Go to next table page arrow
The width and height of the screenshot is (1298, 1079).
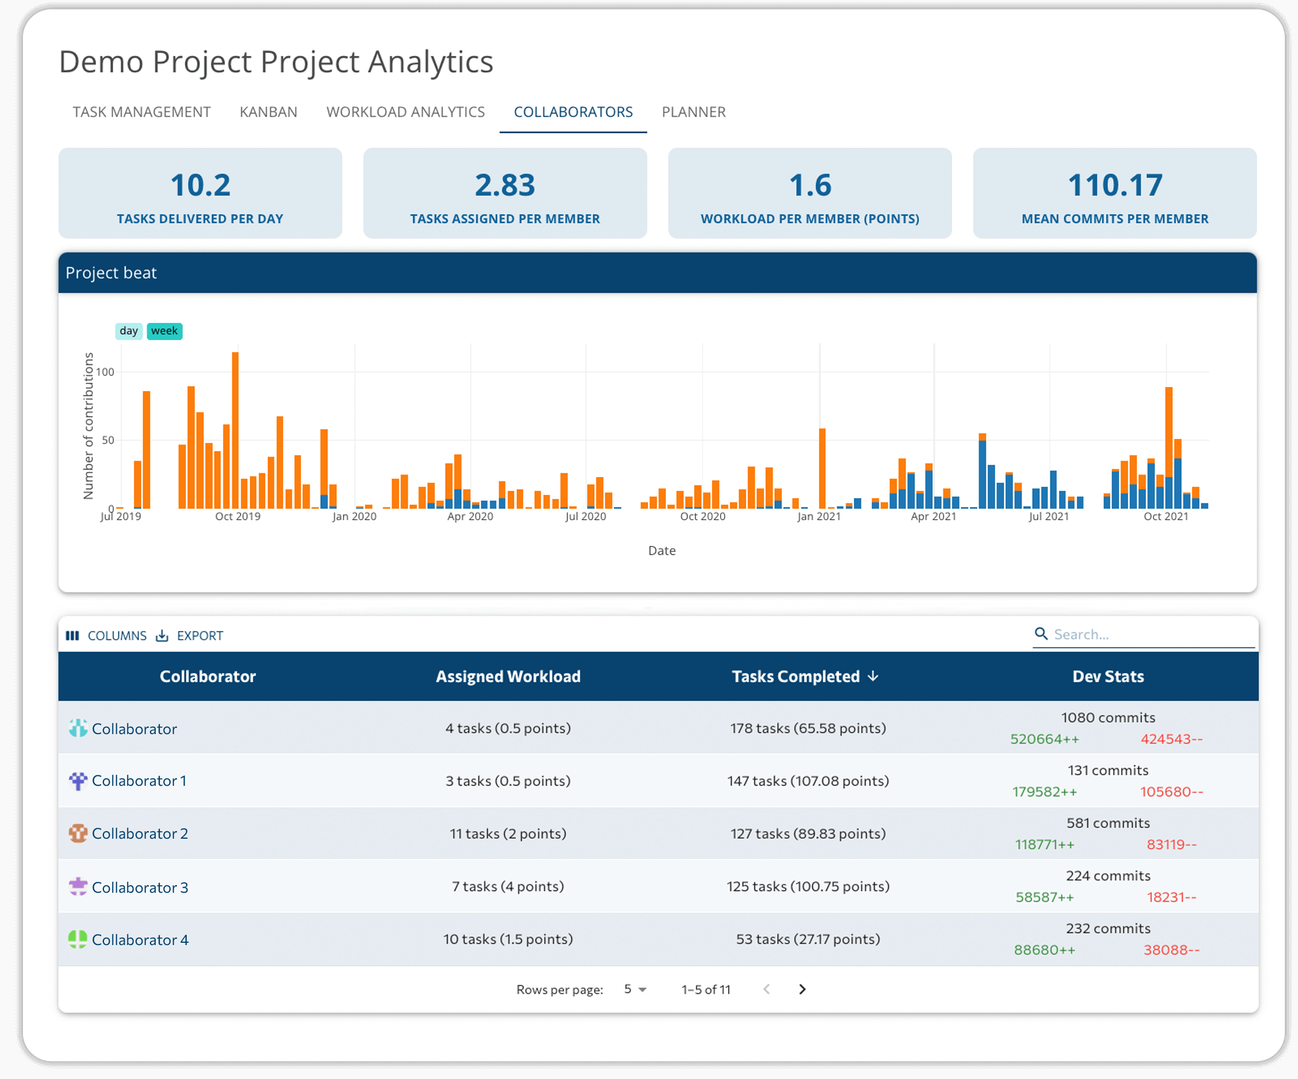tap(802, 989)
